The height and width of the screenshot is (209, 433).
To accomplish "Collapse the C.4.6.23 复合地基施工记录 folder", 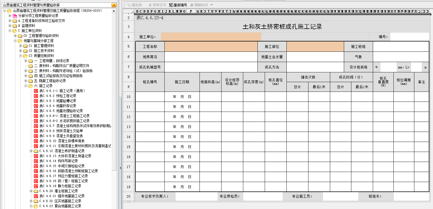I will coord(31,206).
